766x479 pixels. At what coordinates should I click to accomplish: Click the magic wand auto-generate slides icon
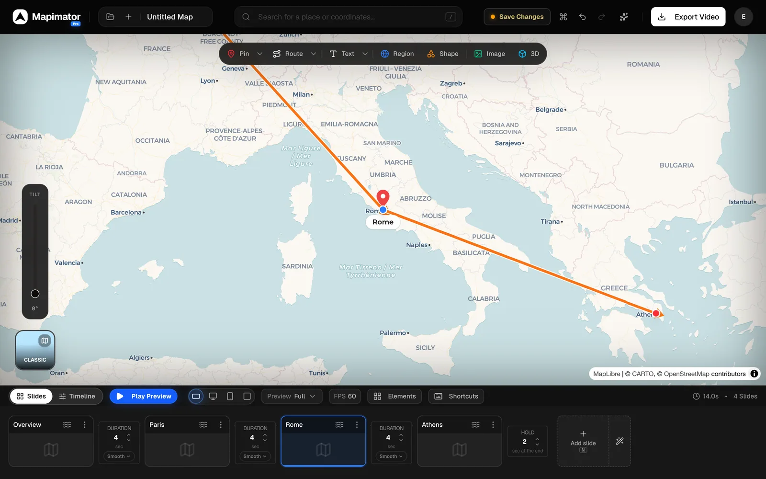(620, 441)
